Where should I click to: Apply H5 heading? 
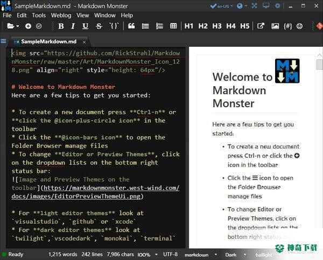(x=245, y=26)
